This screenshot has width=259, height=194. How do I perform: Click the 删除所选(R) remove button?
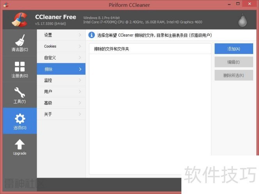click(234, 76)
